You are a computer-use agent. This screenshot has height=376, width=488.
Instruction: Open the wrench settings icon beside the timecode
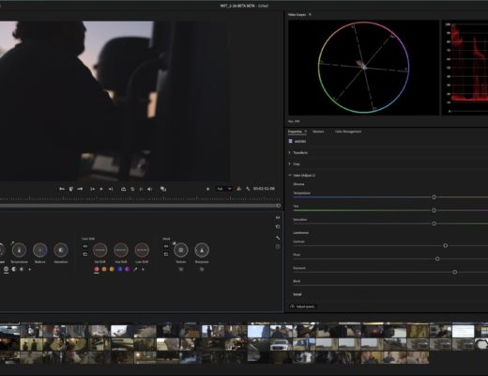tap(248, 189)
